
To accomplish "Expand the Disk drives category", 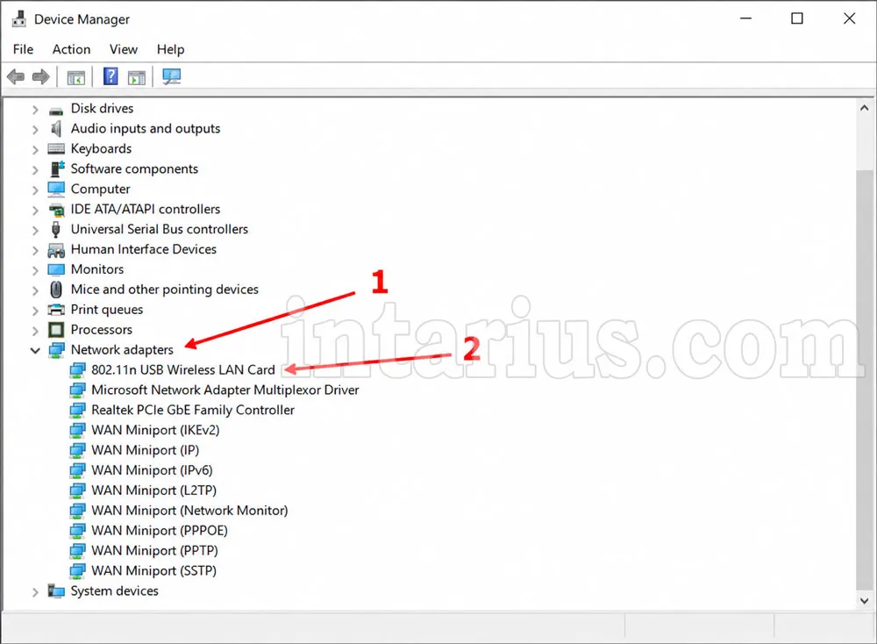I will pos(35,109).
